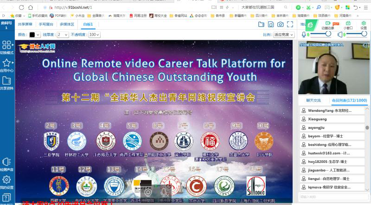Select member boshidong in list
Image resolution: width=371 pixels, height=205 pixels.
click(x=332, y=145)
